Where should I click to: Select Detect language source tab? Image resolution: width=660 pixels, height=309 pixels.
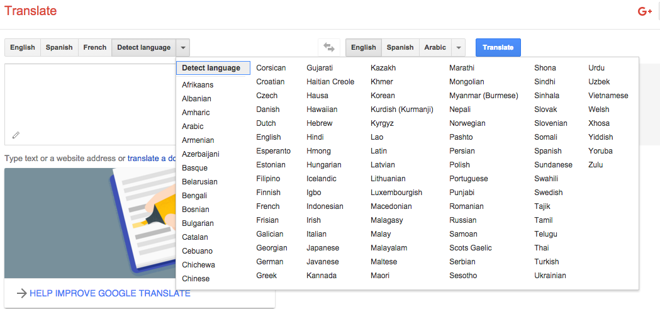click(x=144, y=48)
